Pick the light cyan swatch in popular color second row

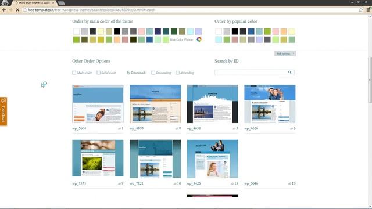[219, 39]
